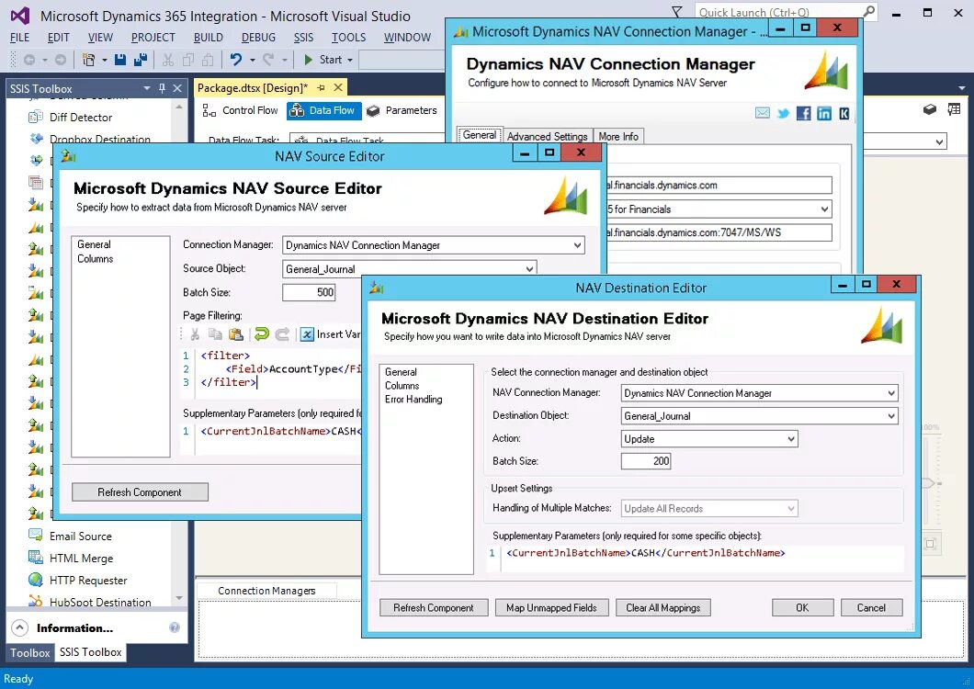Pin the Package.dtsx design tab

pyautogui.click(x=322, y=87)
